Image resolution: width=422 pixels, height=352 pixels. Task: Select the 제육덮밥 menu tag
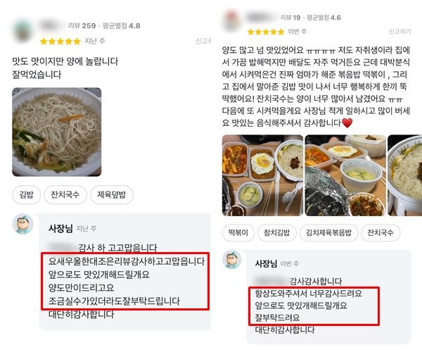(111, 195)
